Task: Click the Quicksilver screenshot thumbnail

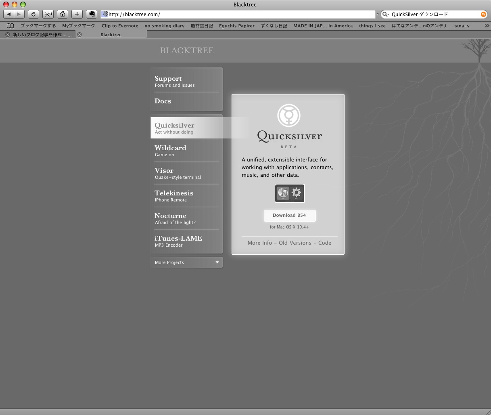Action: pos(290,193)
